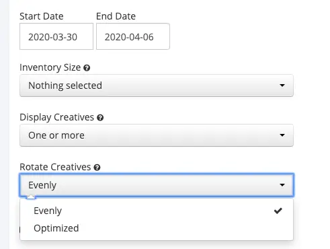The height and width of the screenshot is (249, 330).
Task: Click the Start Date field showing 2020-03-30
Action: pyautogui.click(x=56, y=36)
